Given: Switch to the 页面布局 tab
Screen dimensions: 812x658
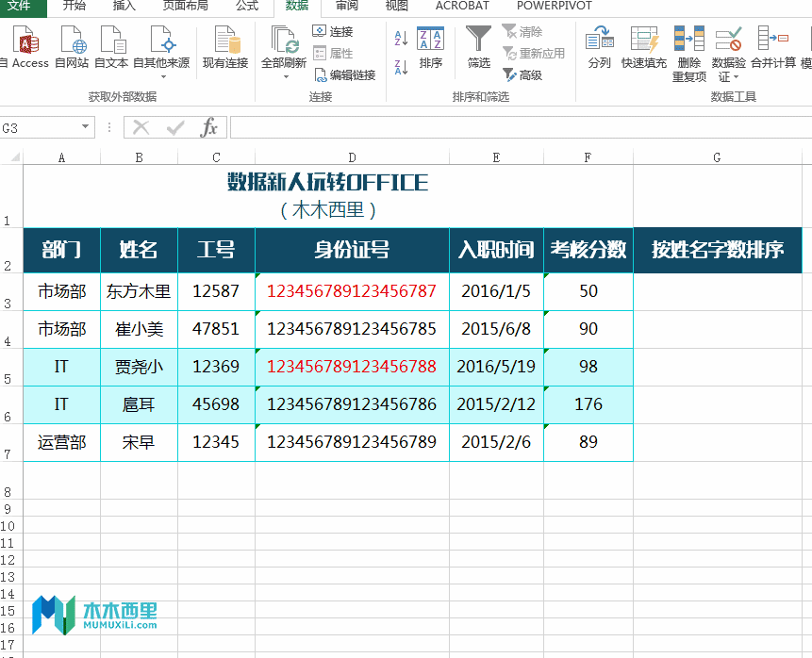Looking at the screenshot, I should point(186,6).
